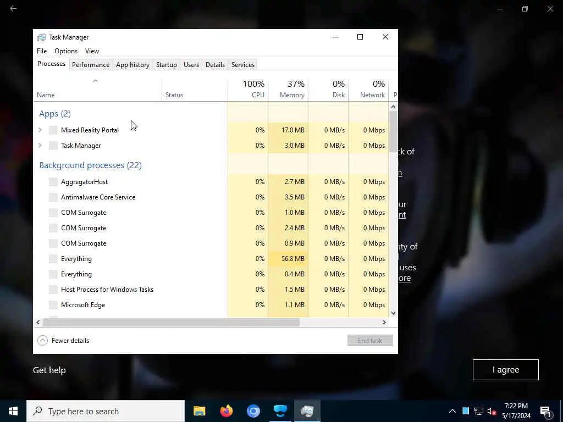Viewport: 563px width, 422px height.
Task: Switch to the Services tab
Action: pyautogui.click(x=242, y=65)
